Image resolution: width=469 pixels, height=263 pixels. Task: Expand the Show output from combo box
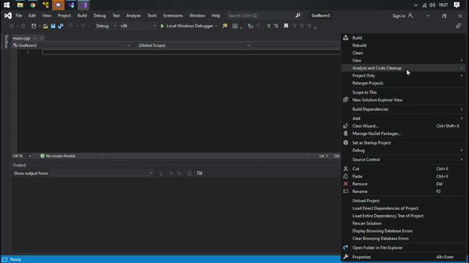(x=102, y=173)
